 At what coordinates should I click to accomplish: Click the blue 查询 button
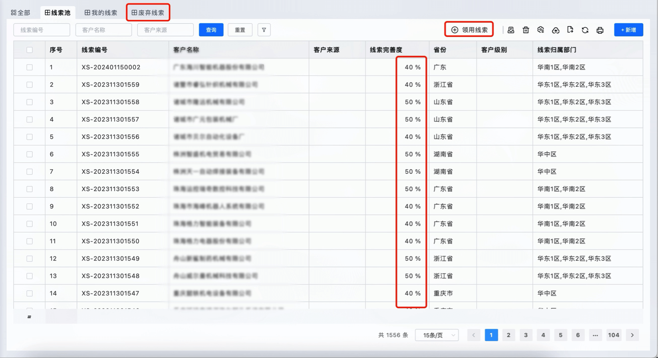[211, 30]
